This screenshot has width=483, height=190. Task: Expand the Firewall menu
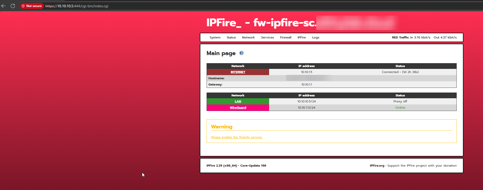click(286, 37)
